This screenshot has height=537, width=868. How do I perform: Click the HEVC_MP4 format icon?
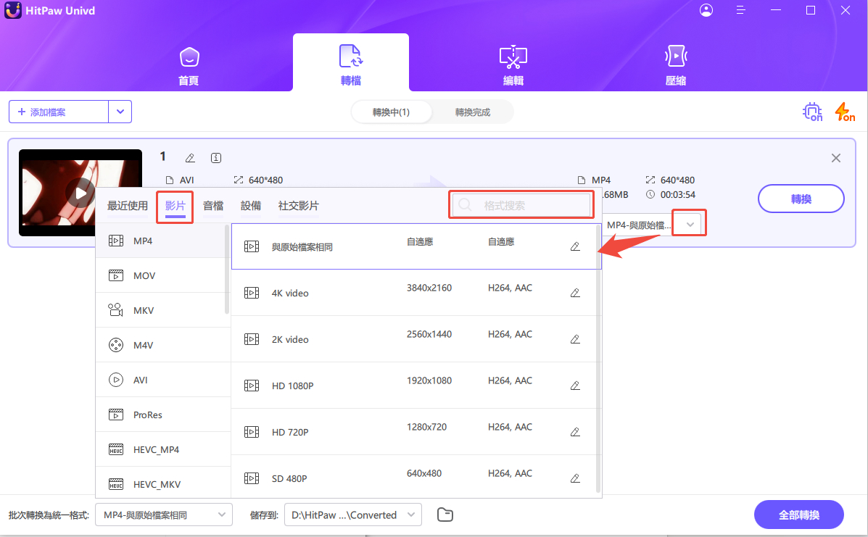click(116, 449)
